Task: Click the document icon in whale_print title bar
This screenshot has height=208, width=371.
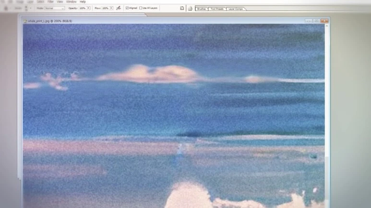Action: pyautogui.click(x=25, y=21)
